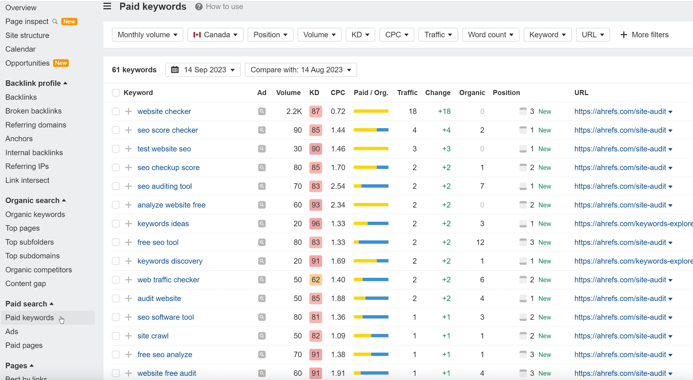Open the Compare with 14 Aug 2023 dropdown
Viewport: 693px width, 380px height.
pos(300,70)
